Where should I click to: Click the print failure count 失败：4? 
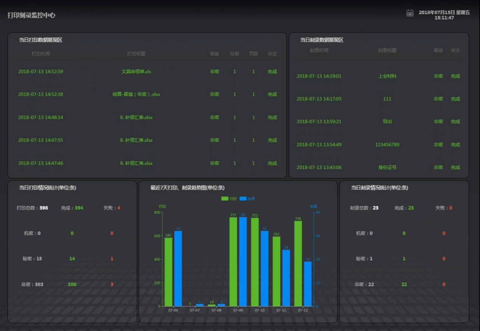tap(112, 208)
